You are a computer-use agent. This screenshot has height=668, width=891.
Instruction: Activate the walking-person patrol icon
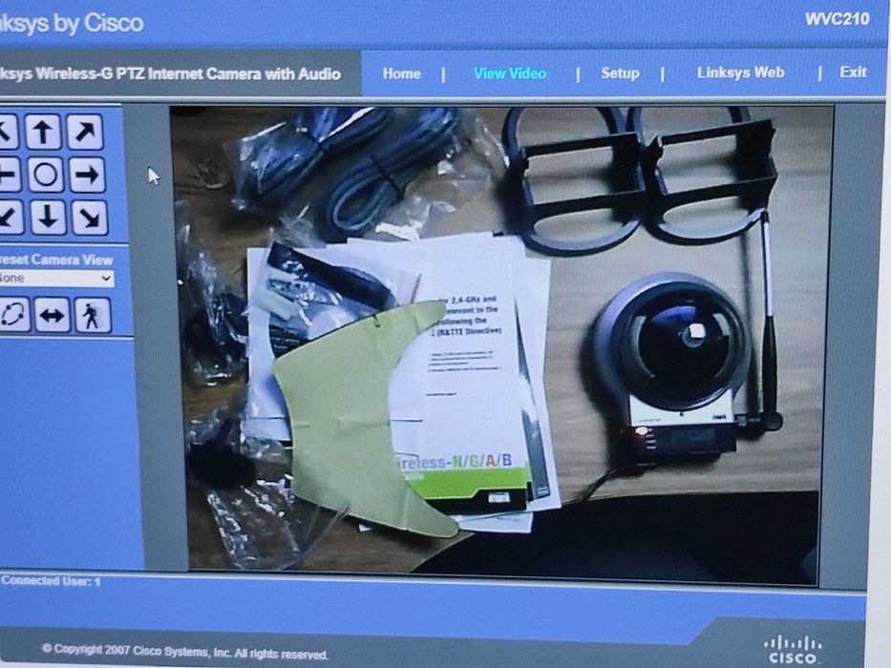92,316
